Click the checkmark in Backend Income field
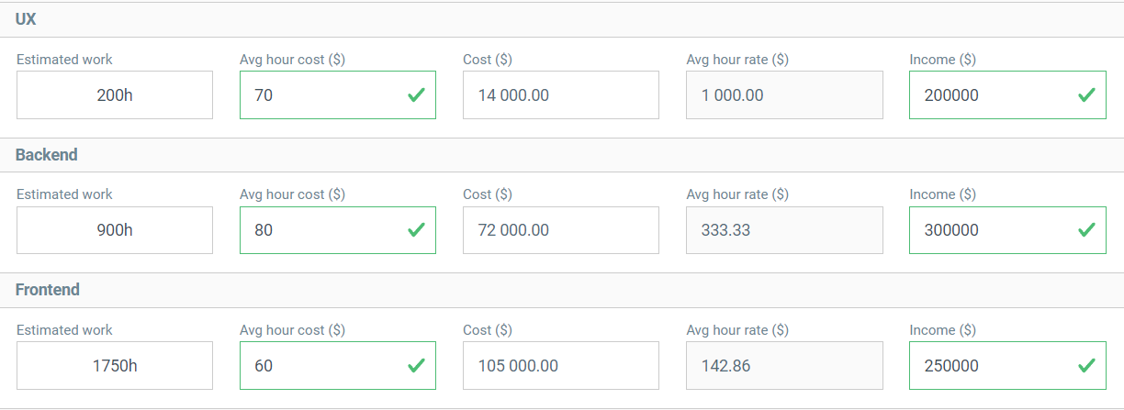 point(1086,230)
